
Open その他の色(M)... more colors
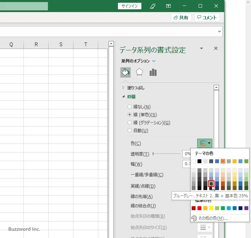(220, 218)
